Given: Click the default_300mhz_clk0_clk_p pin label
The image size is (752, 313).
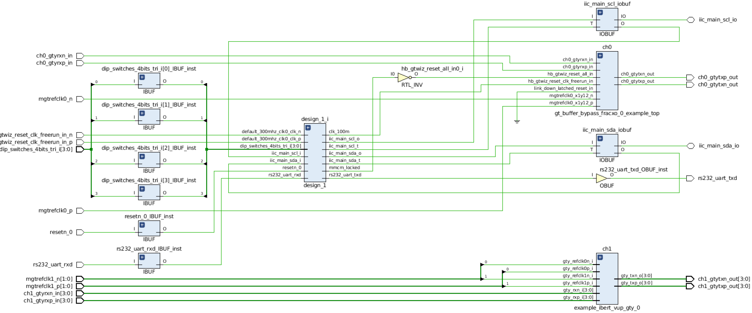Looking at the screenshot, I should 271,139.
